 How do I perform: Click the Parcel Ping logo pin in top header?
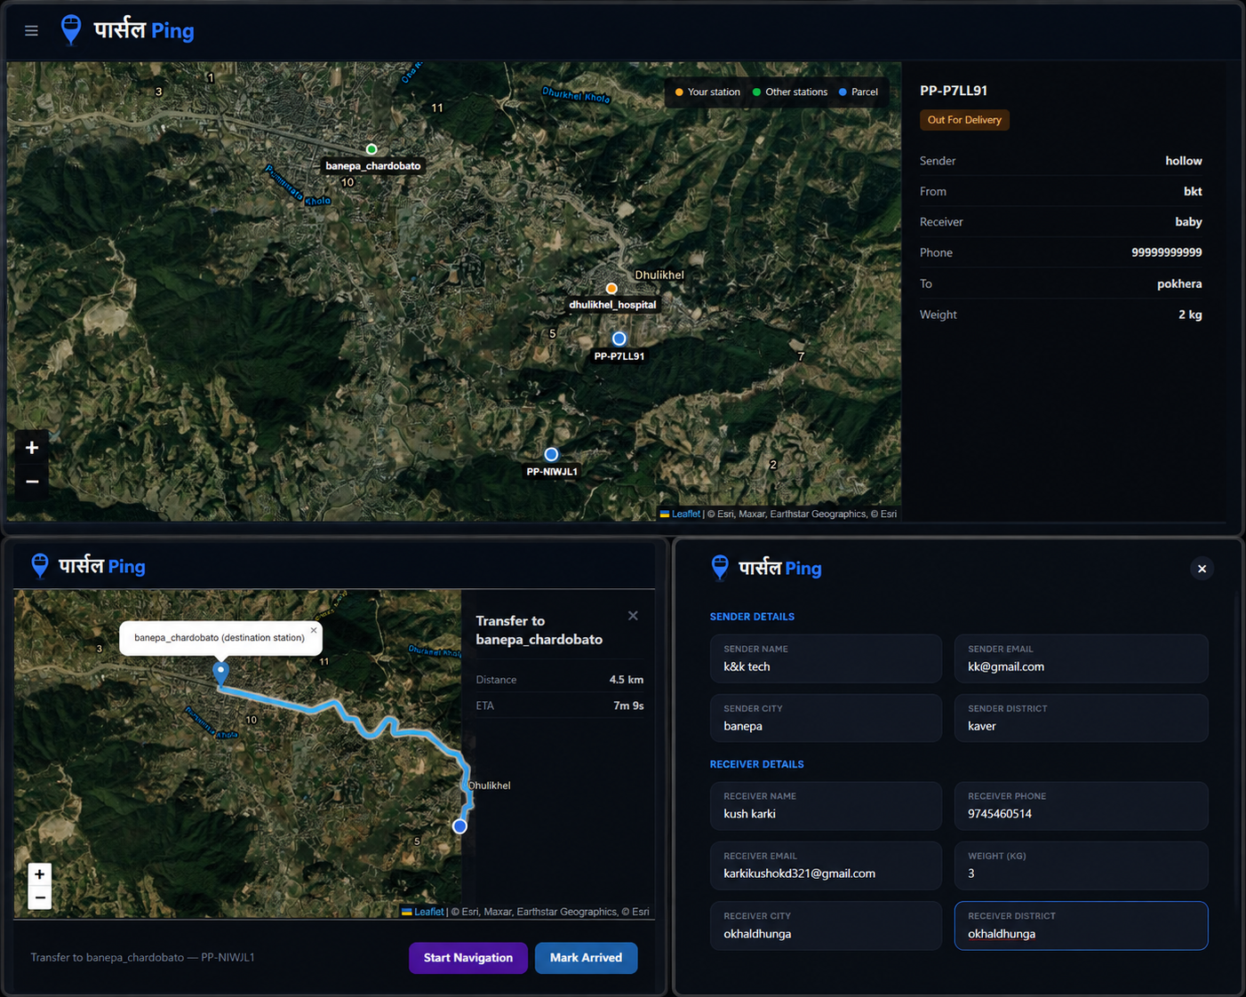71,30
